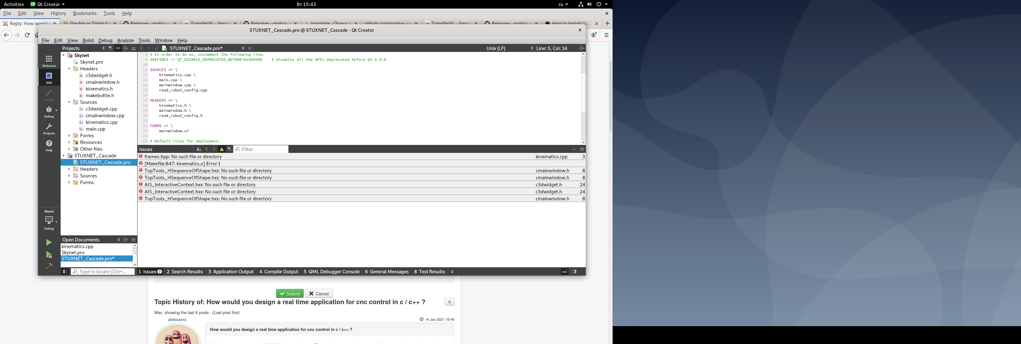Image resolution: width=1021 pixels, height=344 pixels.
Task: Switch to Welcome mode in Qt Creator sidebar
Action: tap(49, 61)
